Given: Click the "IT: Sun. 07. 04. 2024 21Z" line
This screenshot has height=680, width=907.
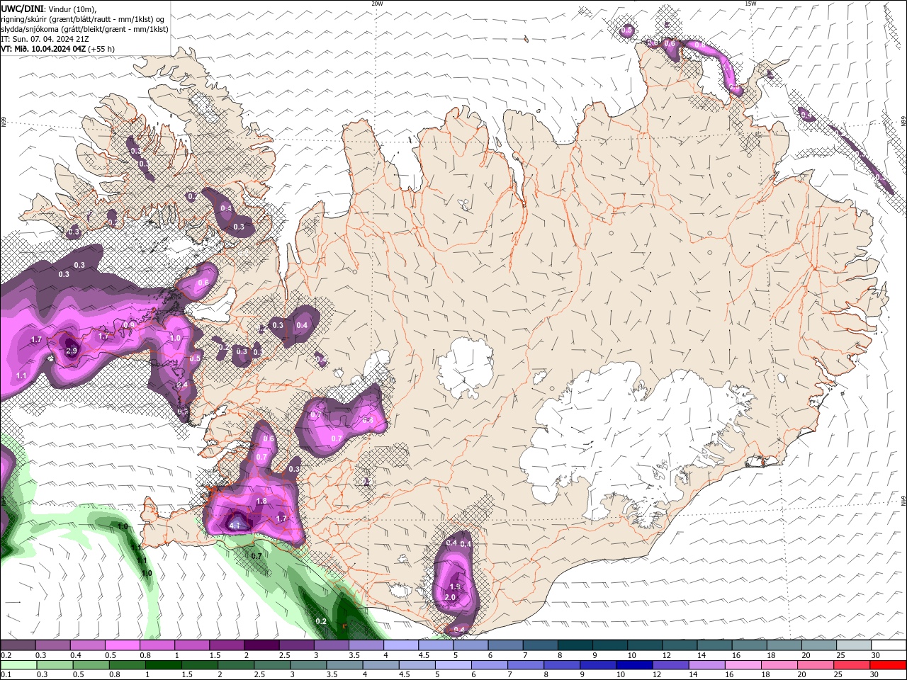Looking at the screenshot, I should [x=45, y=39].
